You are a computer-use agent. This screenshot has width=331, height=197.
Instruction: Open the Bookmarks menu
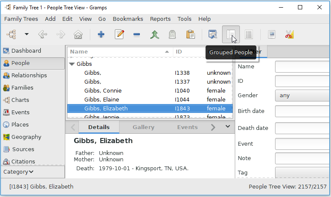(x=128, y=19)
